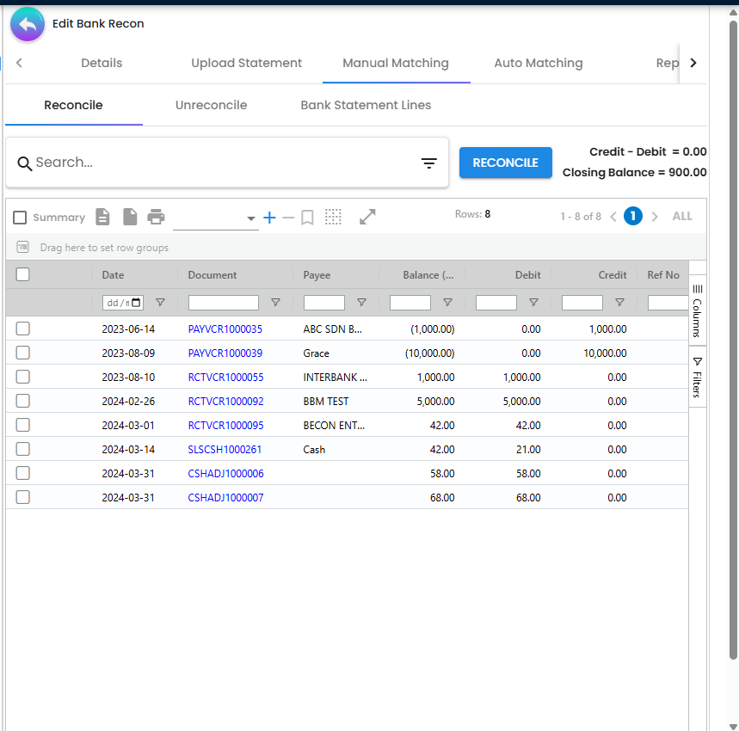The image size is (739, 731).
Task: Click the vertical page scrollbar thumb
Action: pyautogui.click(x=733, y=339)
